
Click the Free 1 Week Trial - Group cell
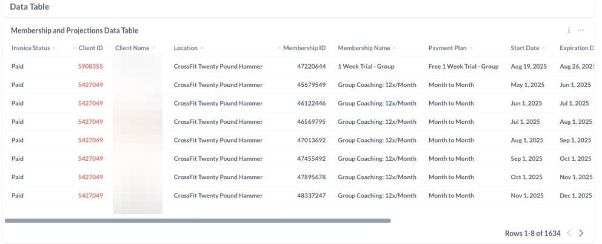[463, 66]
